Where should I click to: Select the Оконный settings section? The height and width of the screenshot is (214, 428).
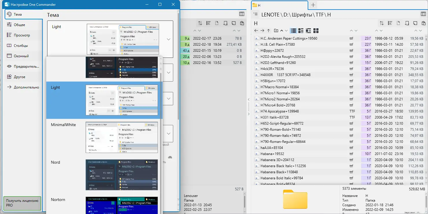point(24,56)
